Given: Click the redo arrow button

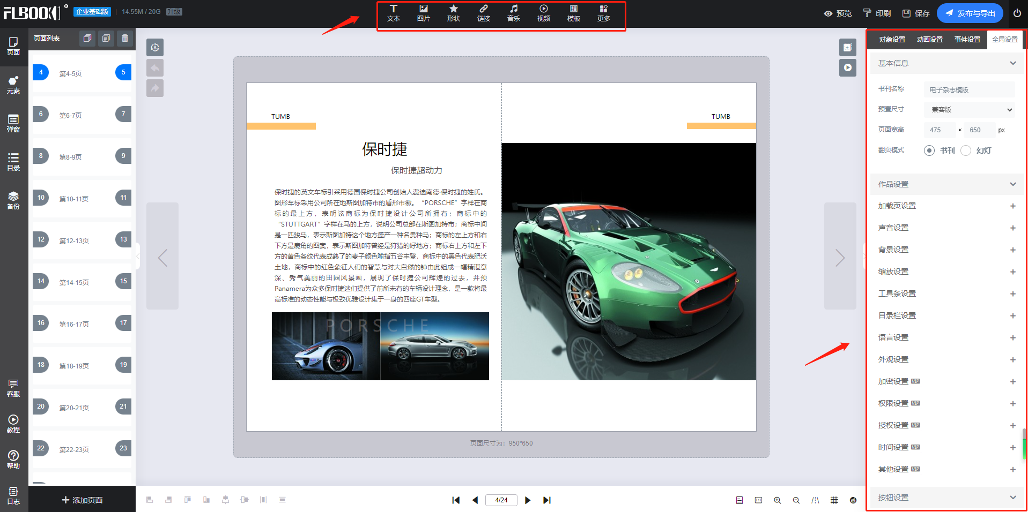Looking at the screenshot, I should 155,88.
